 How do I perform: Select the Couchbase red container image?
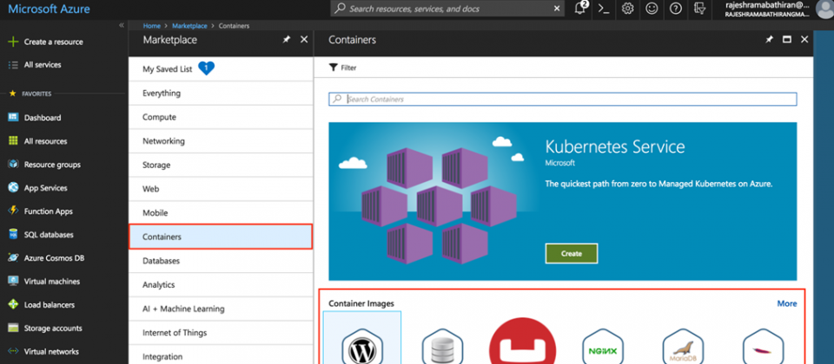522,341
